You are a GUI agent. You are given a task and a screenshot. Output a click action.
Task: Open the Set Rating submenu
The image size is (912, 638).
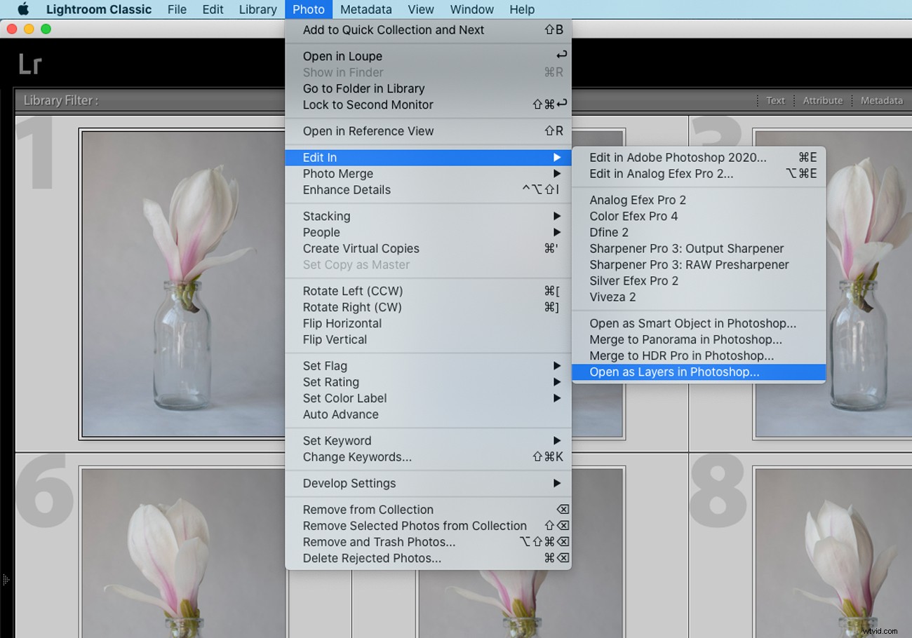tap(331, 381)
